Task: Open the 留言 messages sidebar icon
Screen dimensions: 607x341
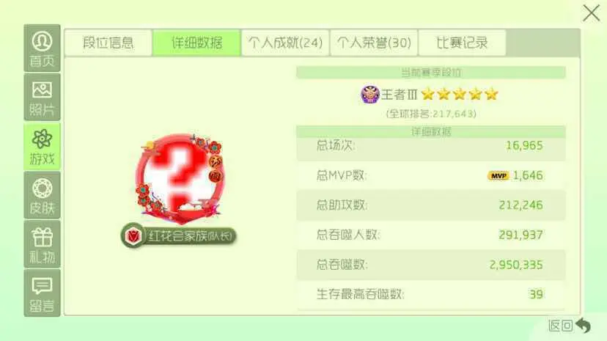Action: click(42, 293)
